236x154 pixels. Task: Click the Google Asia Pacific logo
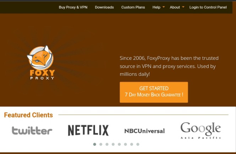(201, 130)
